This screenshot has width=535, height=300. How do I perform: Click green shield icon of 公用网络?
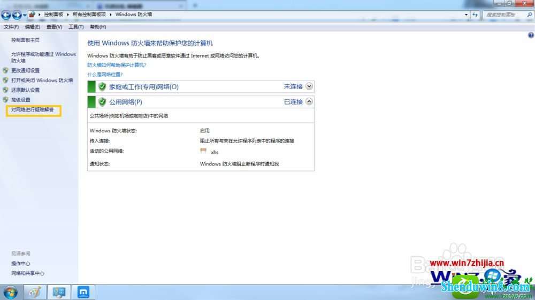point(102,102)
